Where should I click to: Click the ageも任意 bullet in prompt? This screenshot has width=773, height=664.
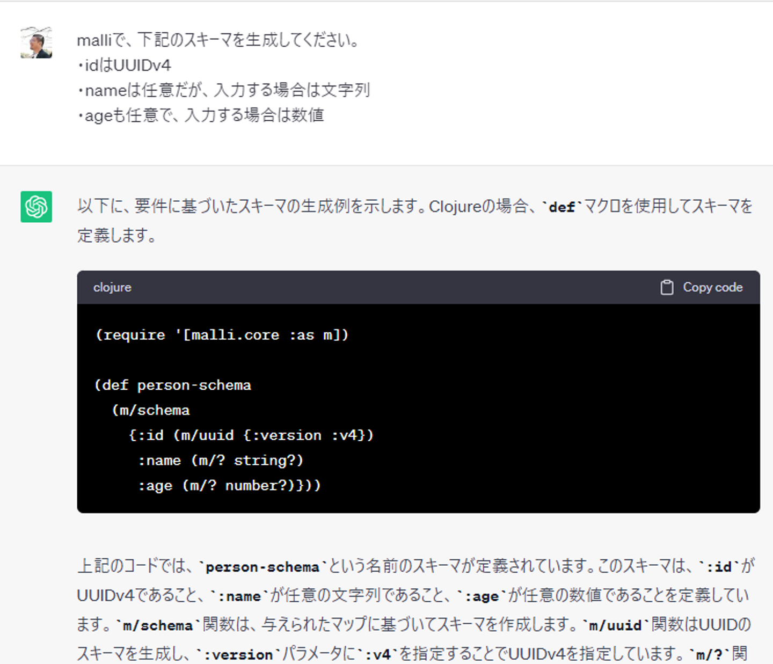[x=201, y=115]
